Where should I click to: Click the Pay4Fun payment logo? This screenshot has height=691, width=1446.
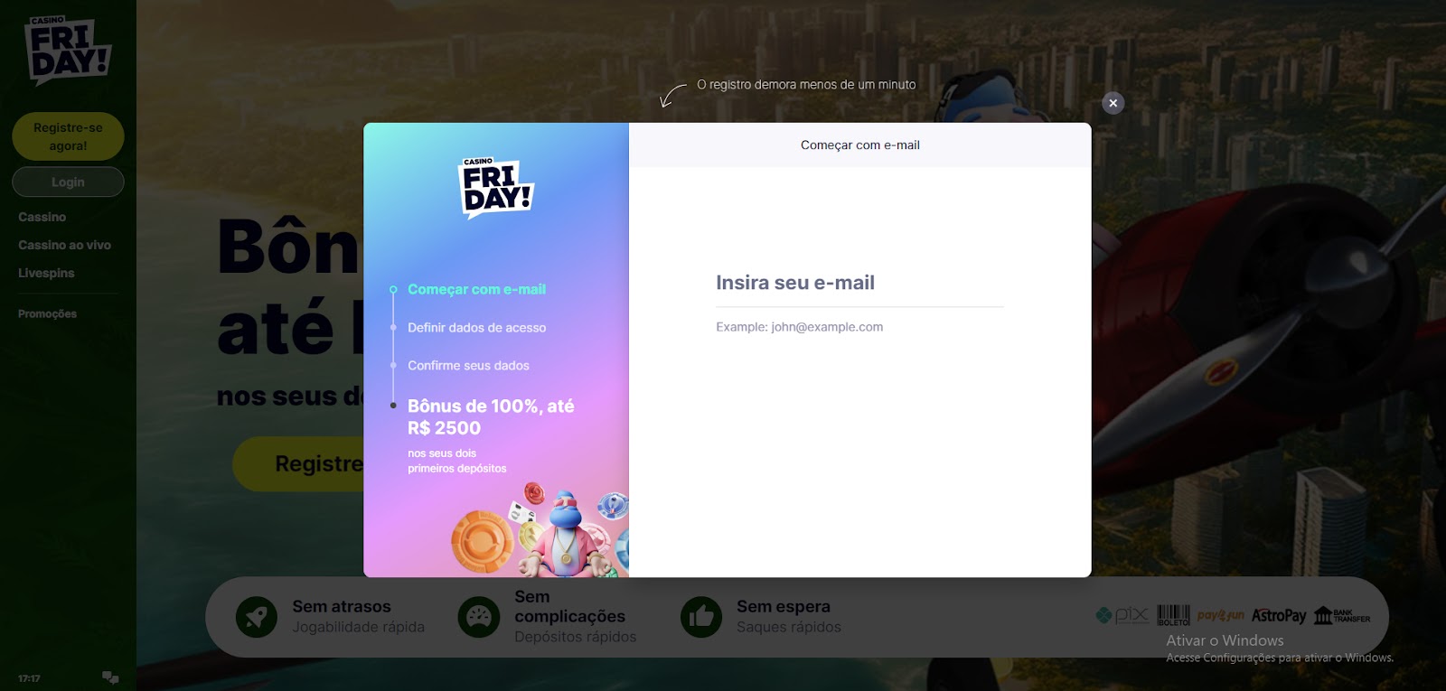click(x=1221, y=616)
